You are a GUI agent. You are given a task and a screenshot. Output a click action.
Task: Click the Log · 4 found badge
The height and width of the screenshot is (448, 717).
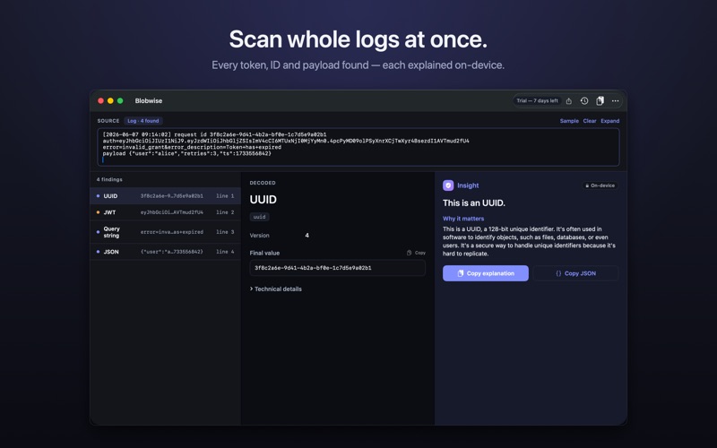point(143,121)
